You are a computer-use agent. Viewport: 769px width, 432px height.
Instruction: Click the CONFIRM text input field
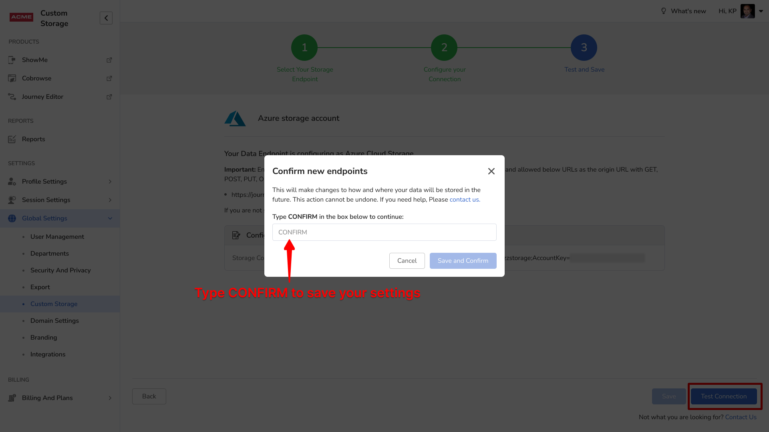point(384,232)
